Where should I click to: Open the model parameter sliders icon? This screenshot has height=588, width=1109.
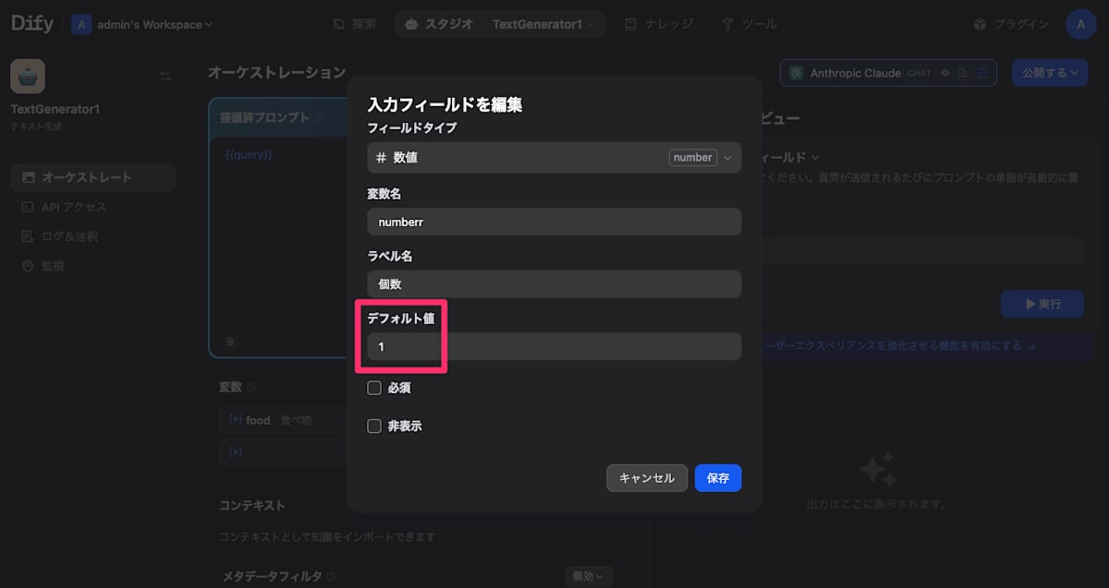coord(982,73)
